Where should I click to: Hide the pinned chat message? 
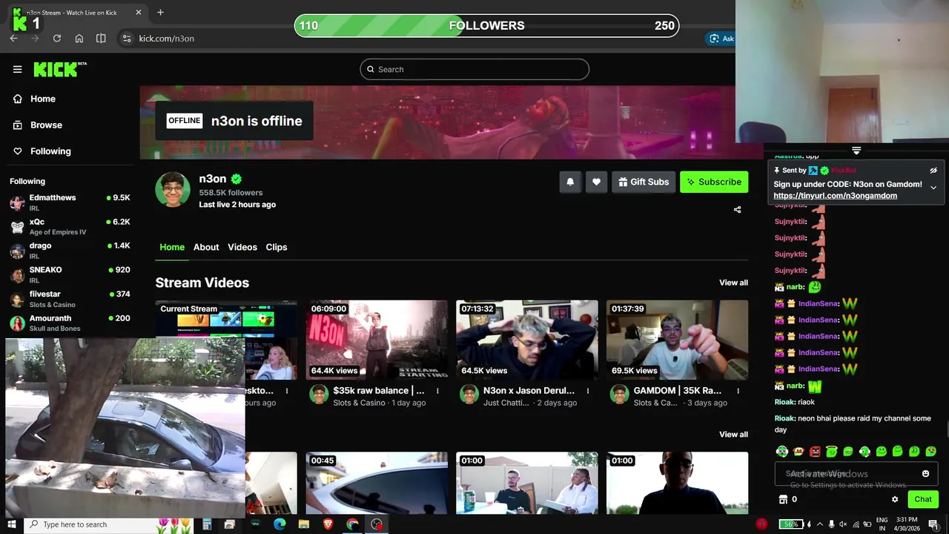tap(933, 171)
